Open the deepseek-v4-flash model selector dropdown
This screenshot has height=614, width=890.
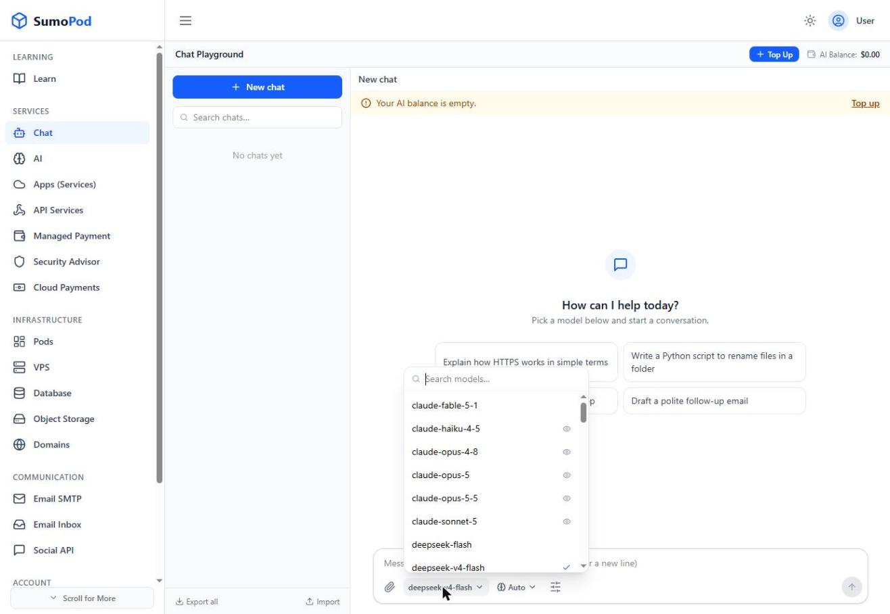click(446, 587)
